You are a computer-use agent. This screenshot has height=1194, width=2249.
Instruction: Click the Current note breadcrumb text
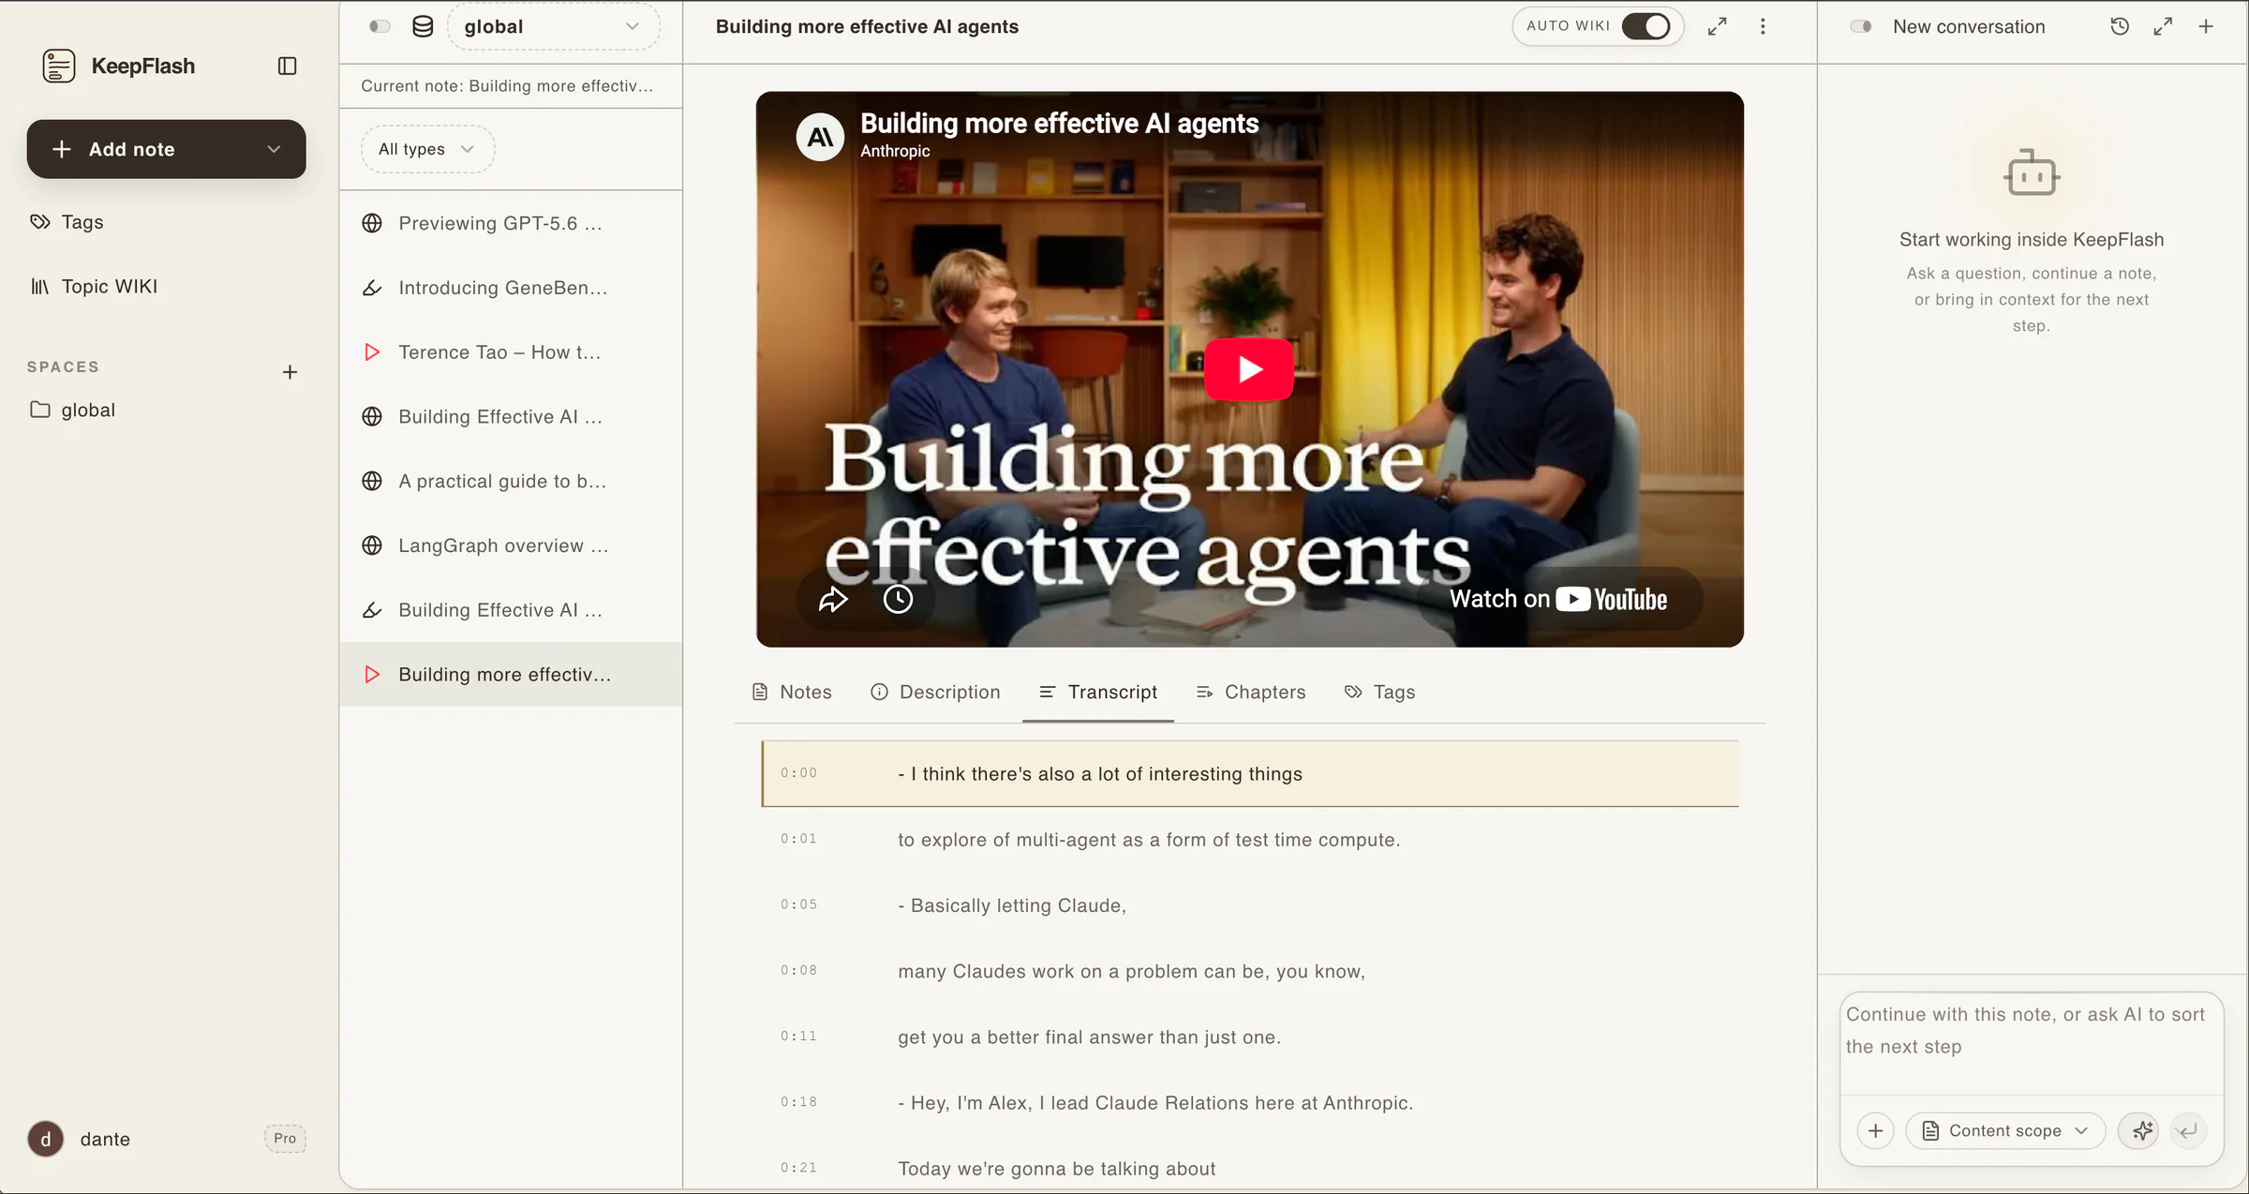(x=507, y=85)
